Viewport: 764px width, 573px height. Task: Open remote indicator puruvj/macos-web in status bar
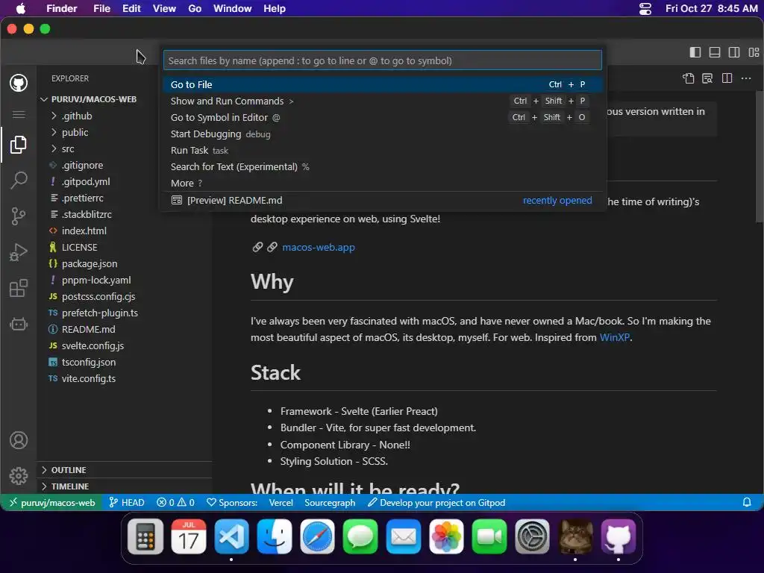coord(51,502)
